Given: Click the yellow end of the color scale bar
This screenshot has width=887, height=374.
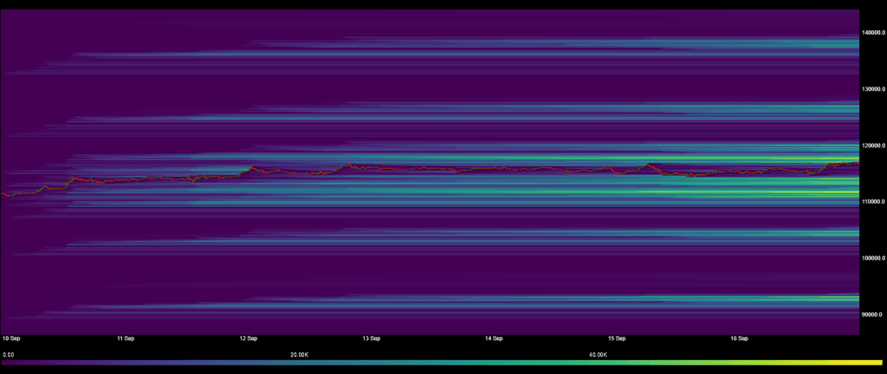Looking at the screenshot, I should coord(877,363).
